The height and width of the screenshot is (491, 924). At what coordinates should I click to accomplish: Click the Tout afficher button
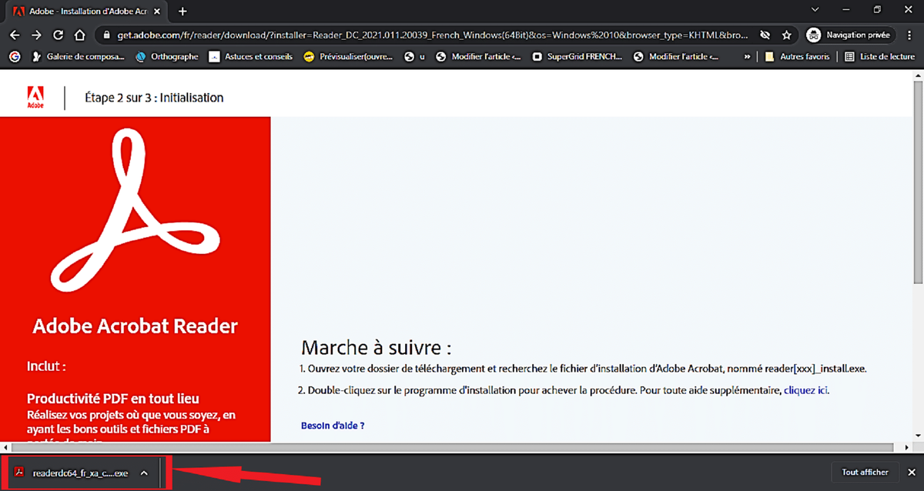(865, 473)
